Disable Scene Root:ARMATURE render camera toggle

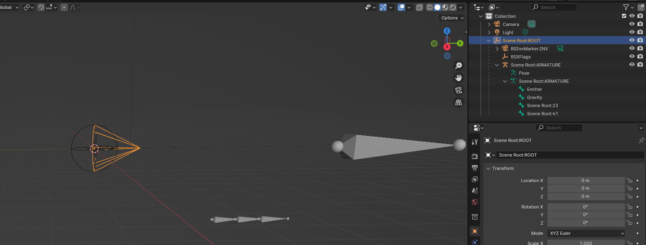[x=640, y=64]
